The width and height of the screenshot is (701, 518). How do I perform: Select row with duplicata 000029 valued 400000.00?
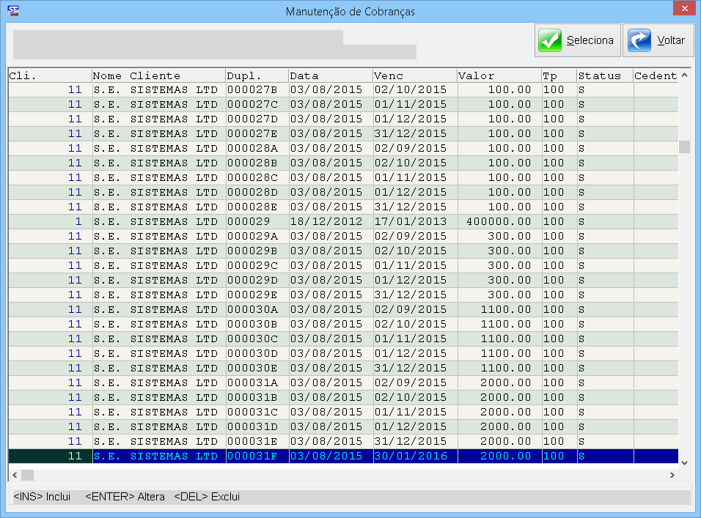click(x=249, y=221)
